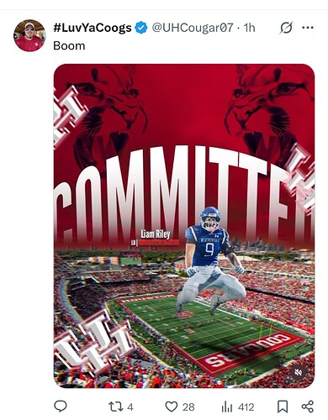Share the post via share icon
Screen dimensions: 328x420
tap(307, 407)
